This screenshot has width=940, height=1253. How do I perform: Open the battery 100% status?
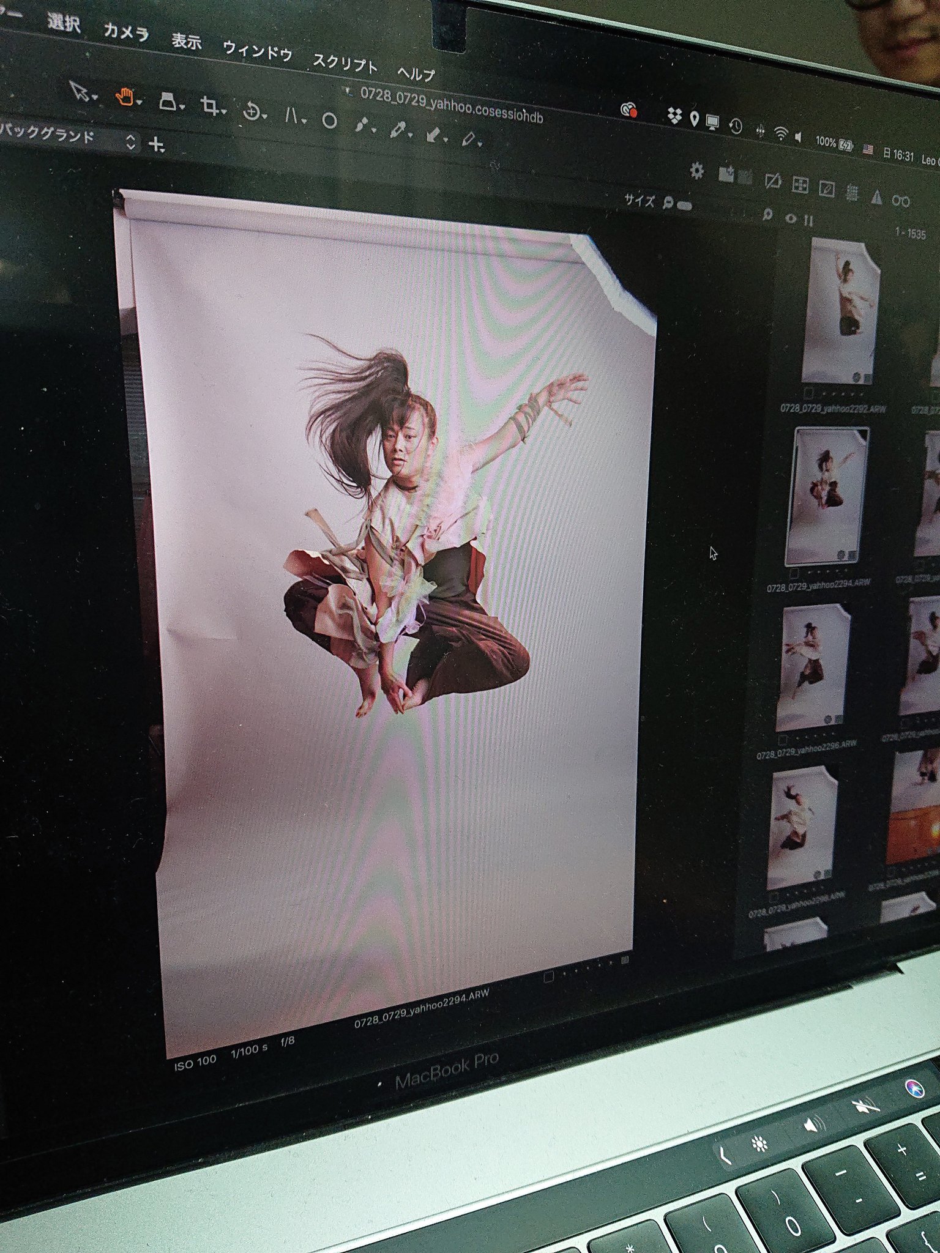point(834,143)
